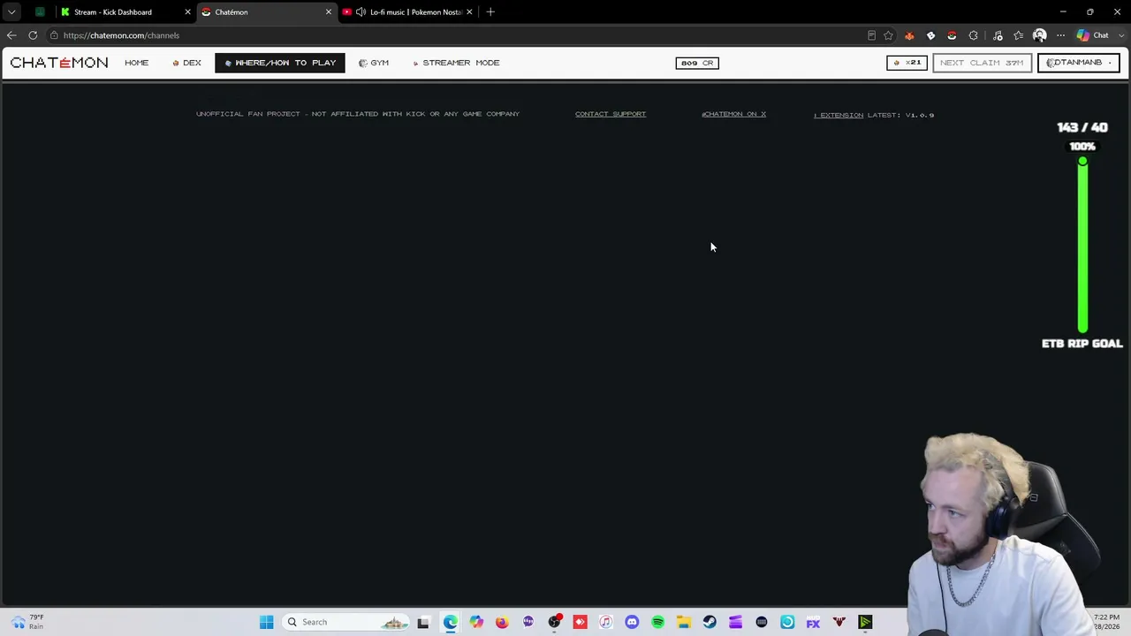The width and height of the screenshot is (1131, 636).
Task: Click the Chatemon logo
Action: tap(59, 63)
